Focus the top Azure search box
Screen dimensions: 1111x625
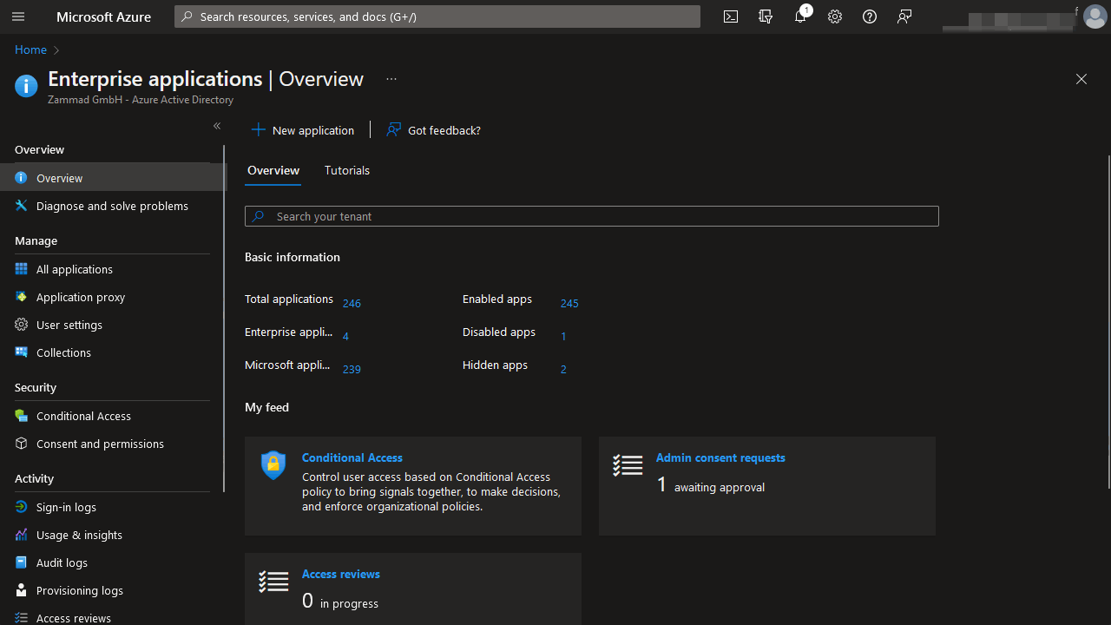point(437,16)
